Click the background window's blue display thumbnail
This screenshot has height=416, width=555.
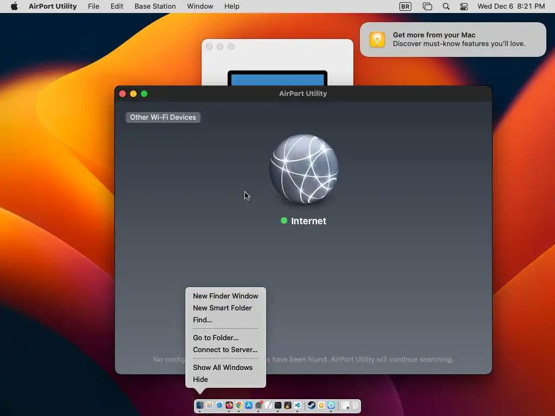point(277,78)
